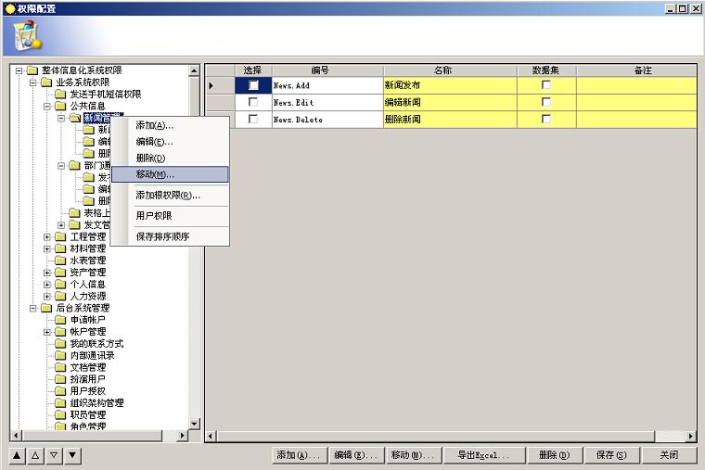Choose 删除(D) from the context menu
This screenshot has height=470, width=705.
(x=170, y=159)
